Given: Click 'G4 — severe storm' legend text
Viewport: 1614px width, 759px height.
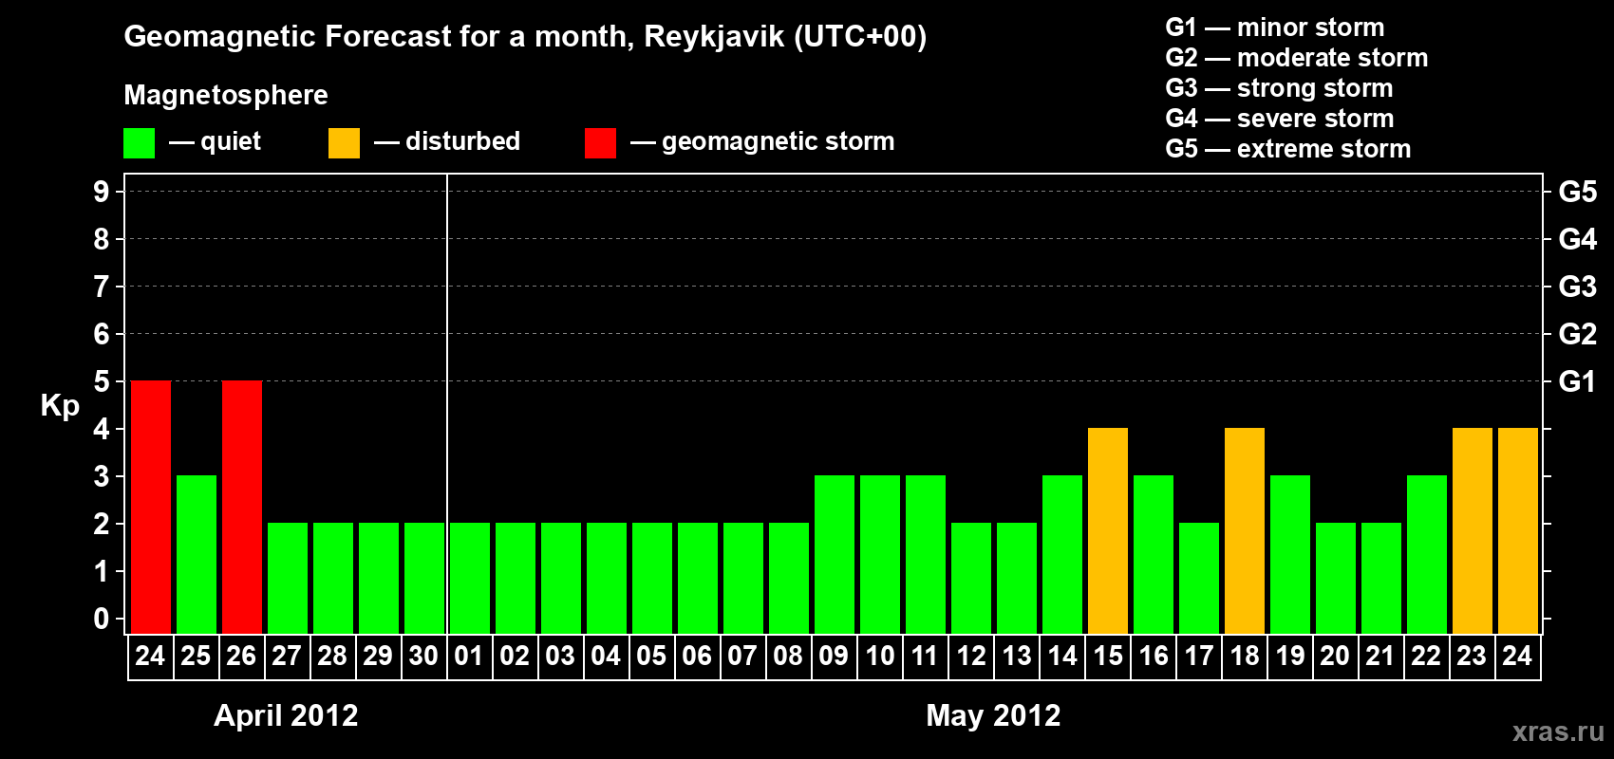Looking at the screenshot, I should [x=1280, y=119].
